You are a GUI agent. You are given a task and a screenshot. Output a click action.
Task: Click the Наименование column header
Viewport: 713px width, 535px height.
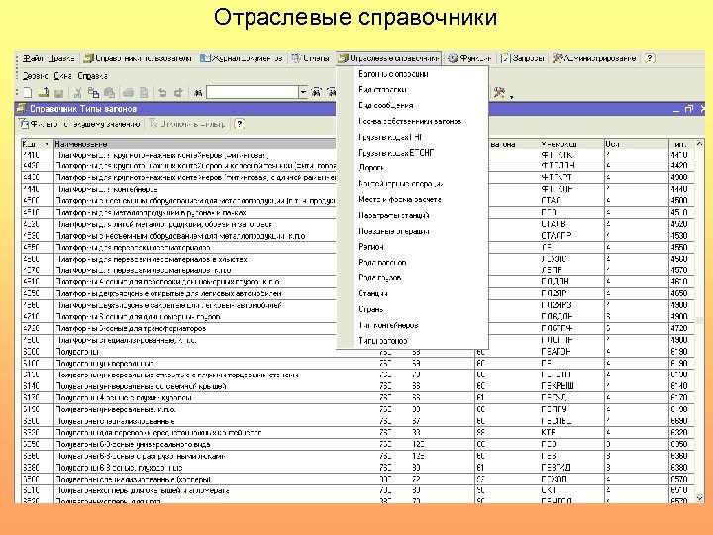tap(195, 144)
